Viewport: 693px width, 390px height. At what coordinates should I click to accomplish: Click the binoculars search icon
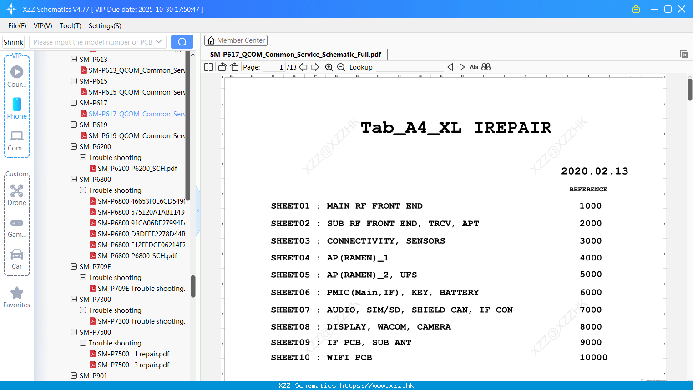coord(486,67)
